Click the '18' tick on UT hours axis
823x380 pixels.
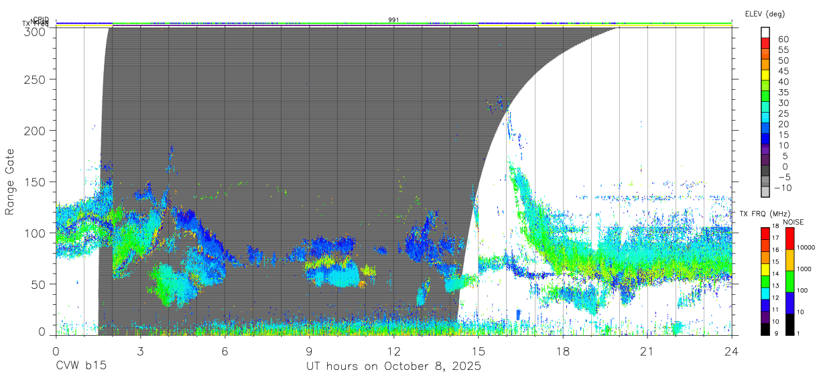pyautogui.click(x=562, y=351)
